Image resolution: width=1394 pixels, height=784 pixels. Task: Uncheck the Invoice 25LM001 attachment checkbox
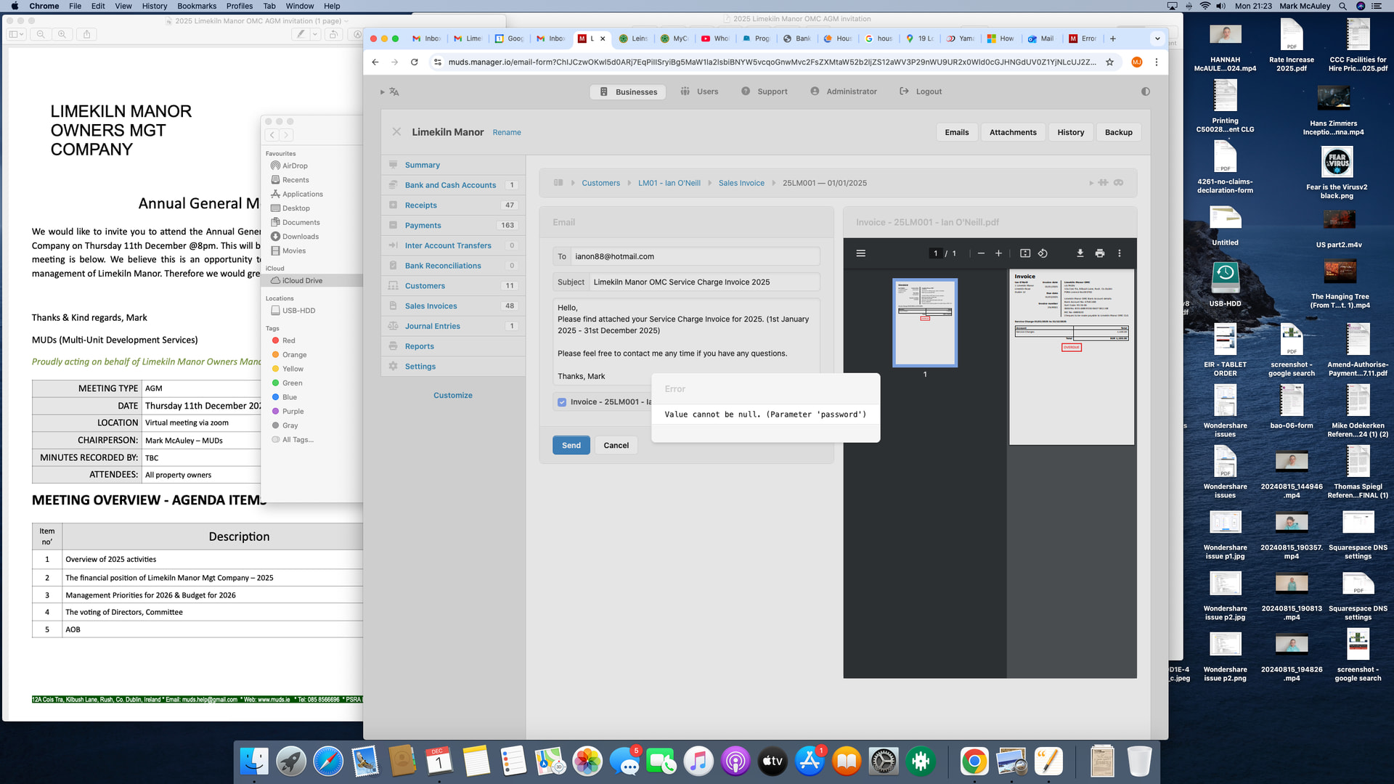(x=561, y=402)
